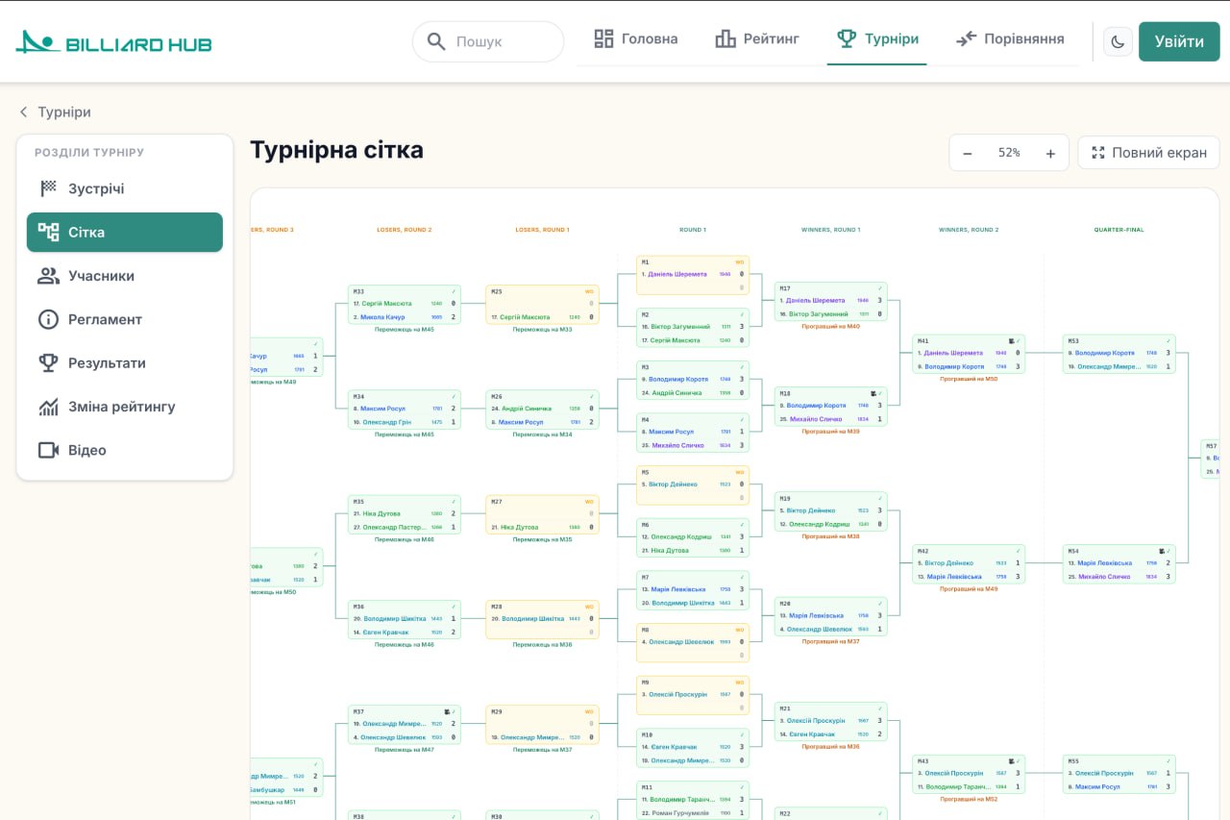Open the Головна navigation tab
This screenshot has width=1230, height=820.
click(635, 39)
